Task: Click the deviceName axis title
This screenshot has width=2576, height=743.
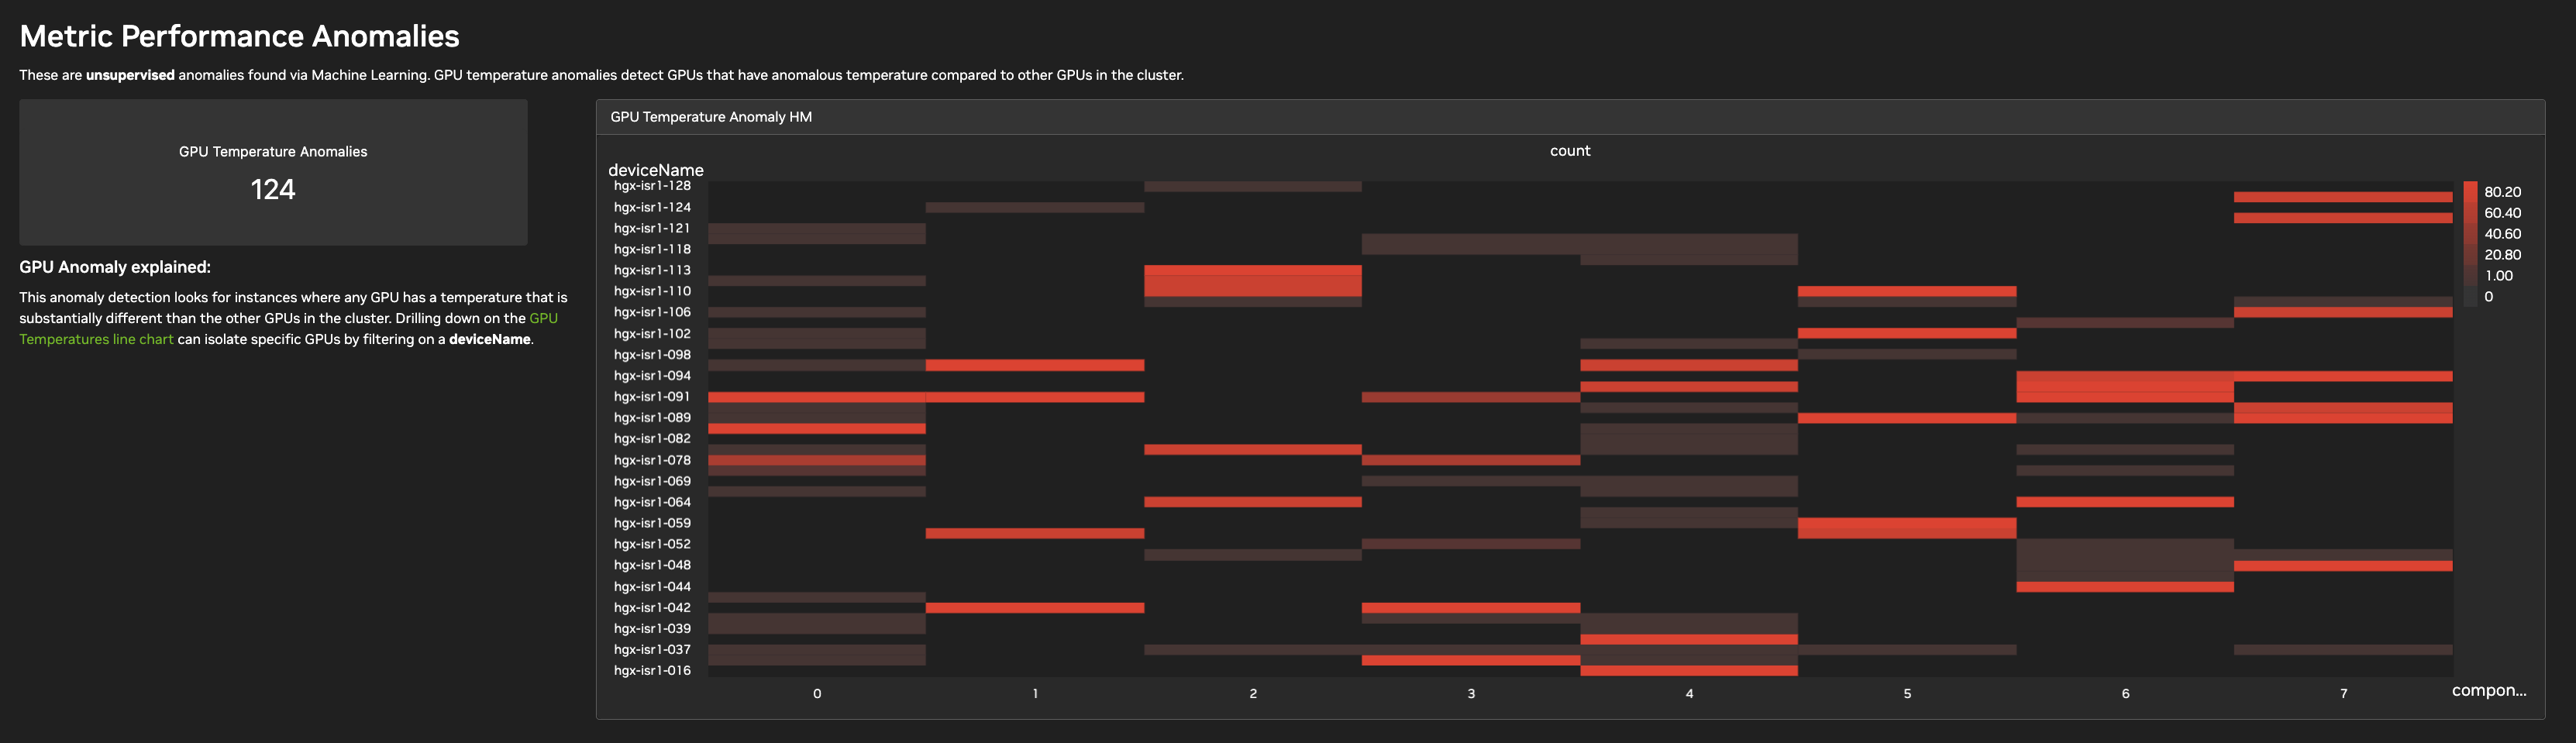Action: tap(656, 170)
